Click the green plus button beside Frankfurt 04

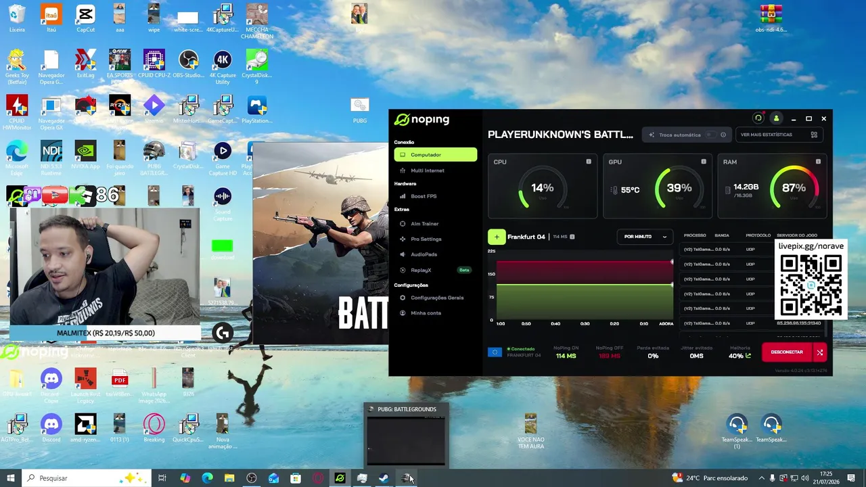coord(497,237)
